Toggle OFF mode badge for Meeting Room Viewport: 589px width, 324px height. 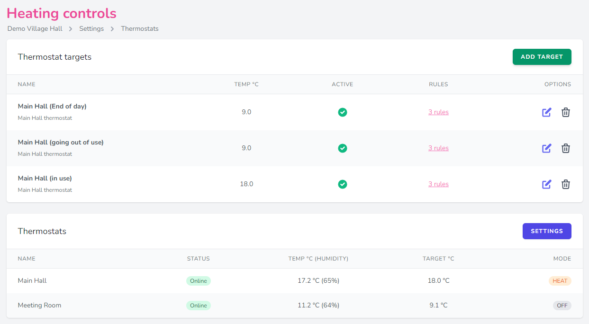click(x=562, y=305)
